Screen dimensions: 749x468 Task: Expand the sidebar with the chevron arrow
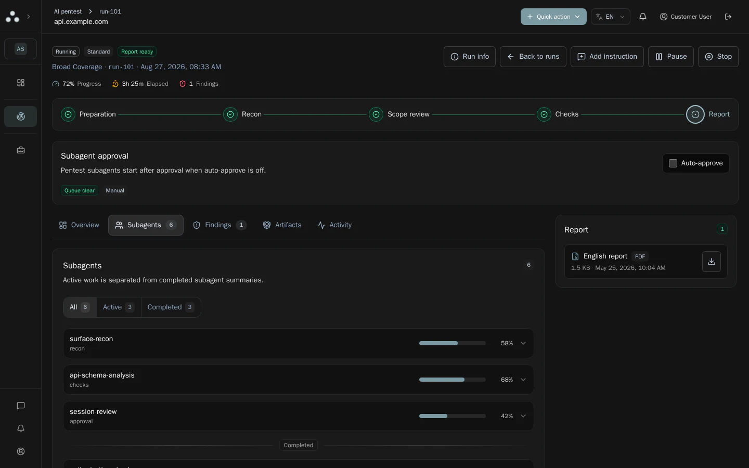click(29, 17)
